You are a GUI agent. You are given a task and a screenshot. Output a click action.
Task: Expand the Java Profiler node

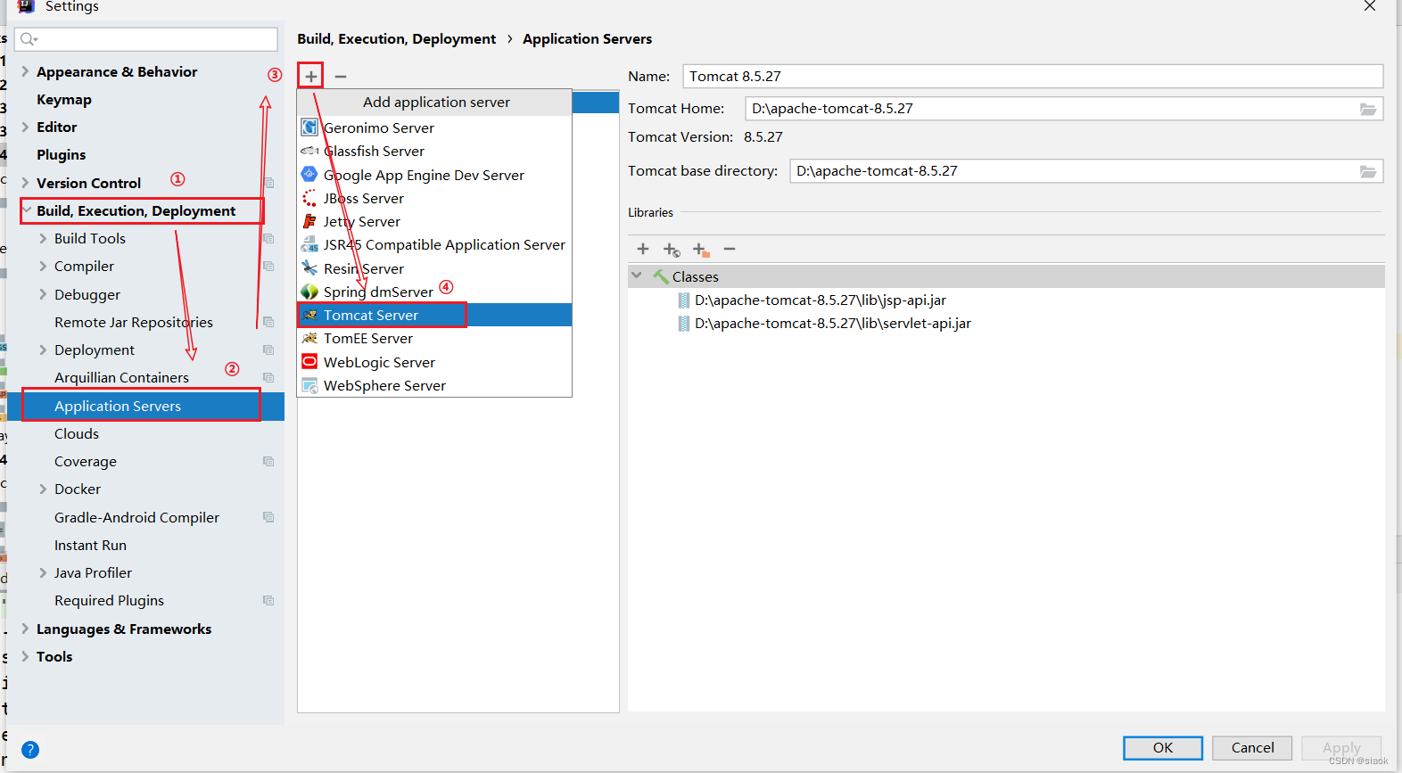pos(43,572)
